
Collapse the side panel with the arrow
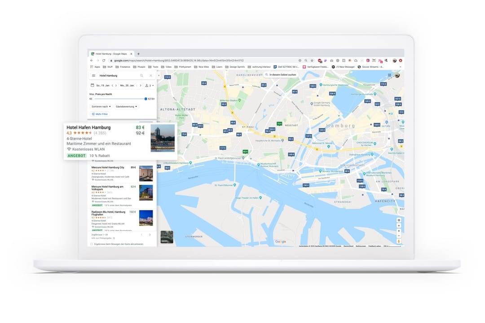tap(158, 76)
